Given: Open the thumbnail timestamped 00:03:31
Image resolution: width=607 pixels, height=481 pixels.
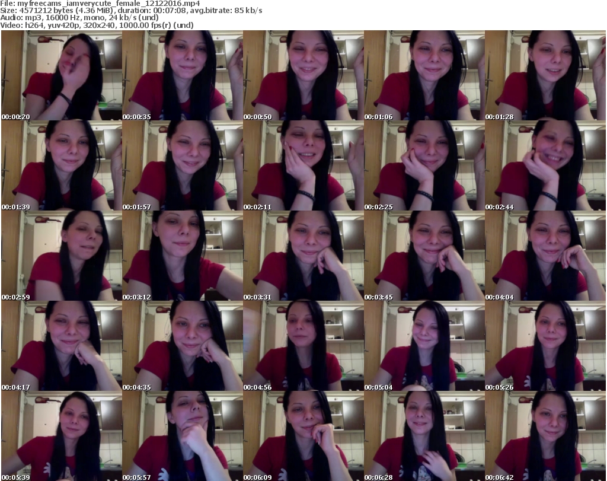Looking at the screenshot, I should pyautogui.click(x=303, y=256).
